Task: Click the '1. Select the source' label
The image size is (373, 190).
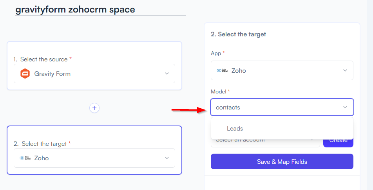Action: (43, 59)
